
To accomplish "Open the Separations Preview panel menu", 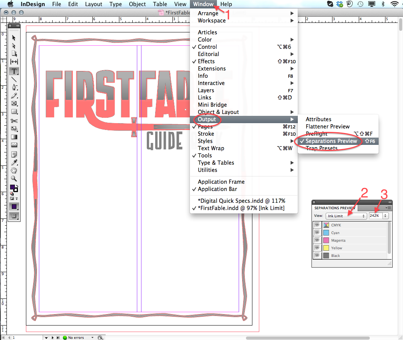I will (x=389, y=208).
